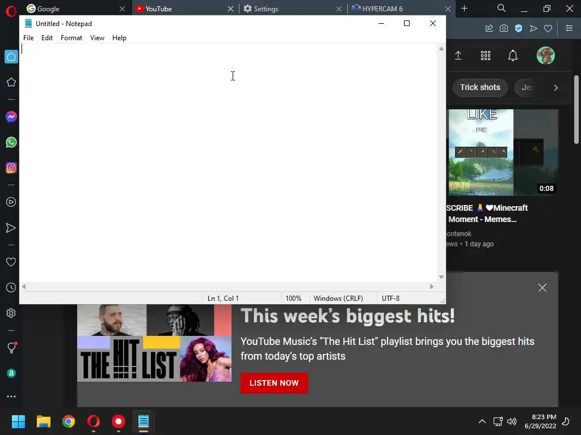
Task: Open YouTube apps grid icon
Action: click(486, 56)
